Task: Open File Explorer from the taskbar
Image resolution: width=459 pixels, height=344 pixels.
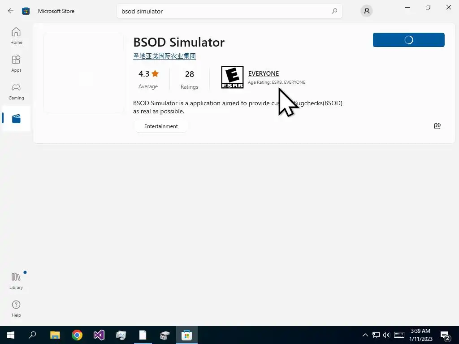Action: coord(55,335)
